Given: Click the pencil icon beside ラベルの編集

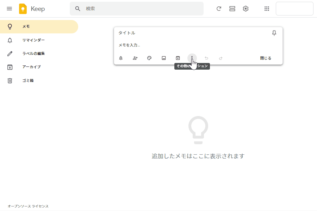Looking at the screenshot, I should tap(10, 53).
